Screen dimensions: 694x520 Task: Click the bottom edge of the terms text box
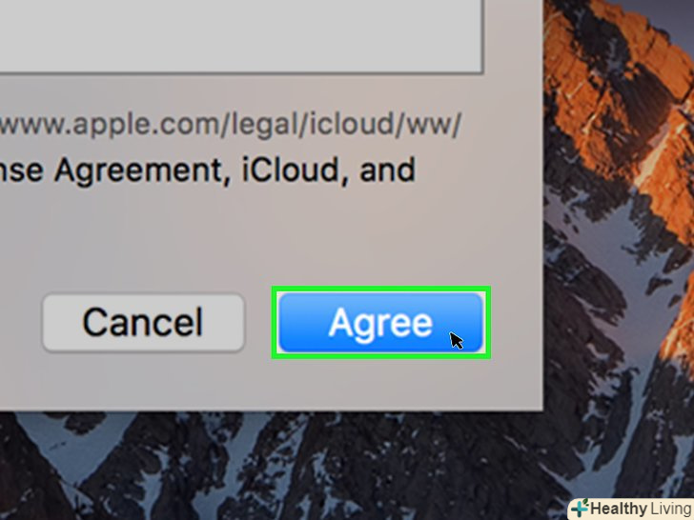tap(241, 72)
